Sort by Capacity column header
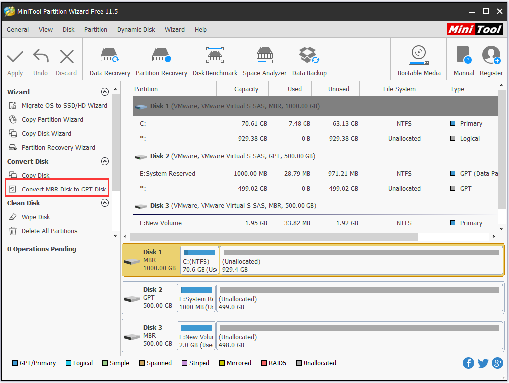The height and width of the screenshot is (383, 509). coord(242,89)
